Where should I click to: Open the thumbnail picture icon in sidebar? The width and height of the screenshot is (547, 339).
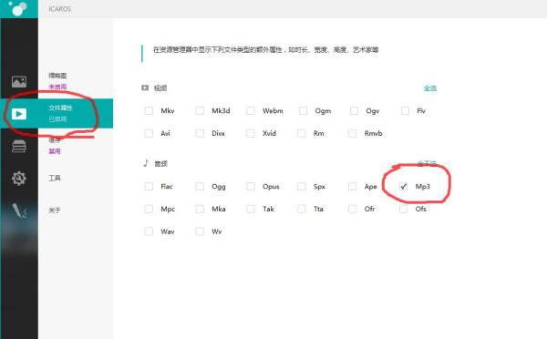point(19,82)
